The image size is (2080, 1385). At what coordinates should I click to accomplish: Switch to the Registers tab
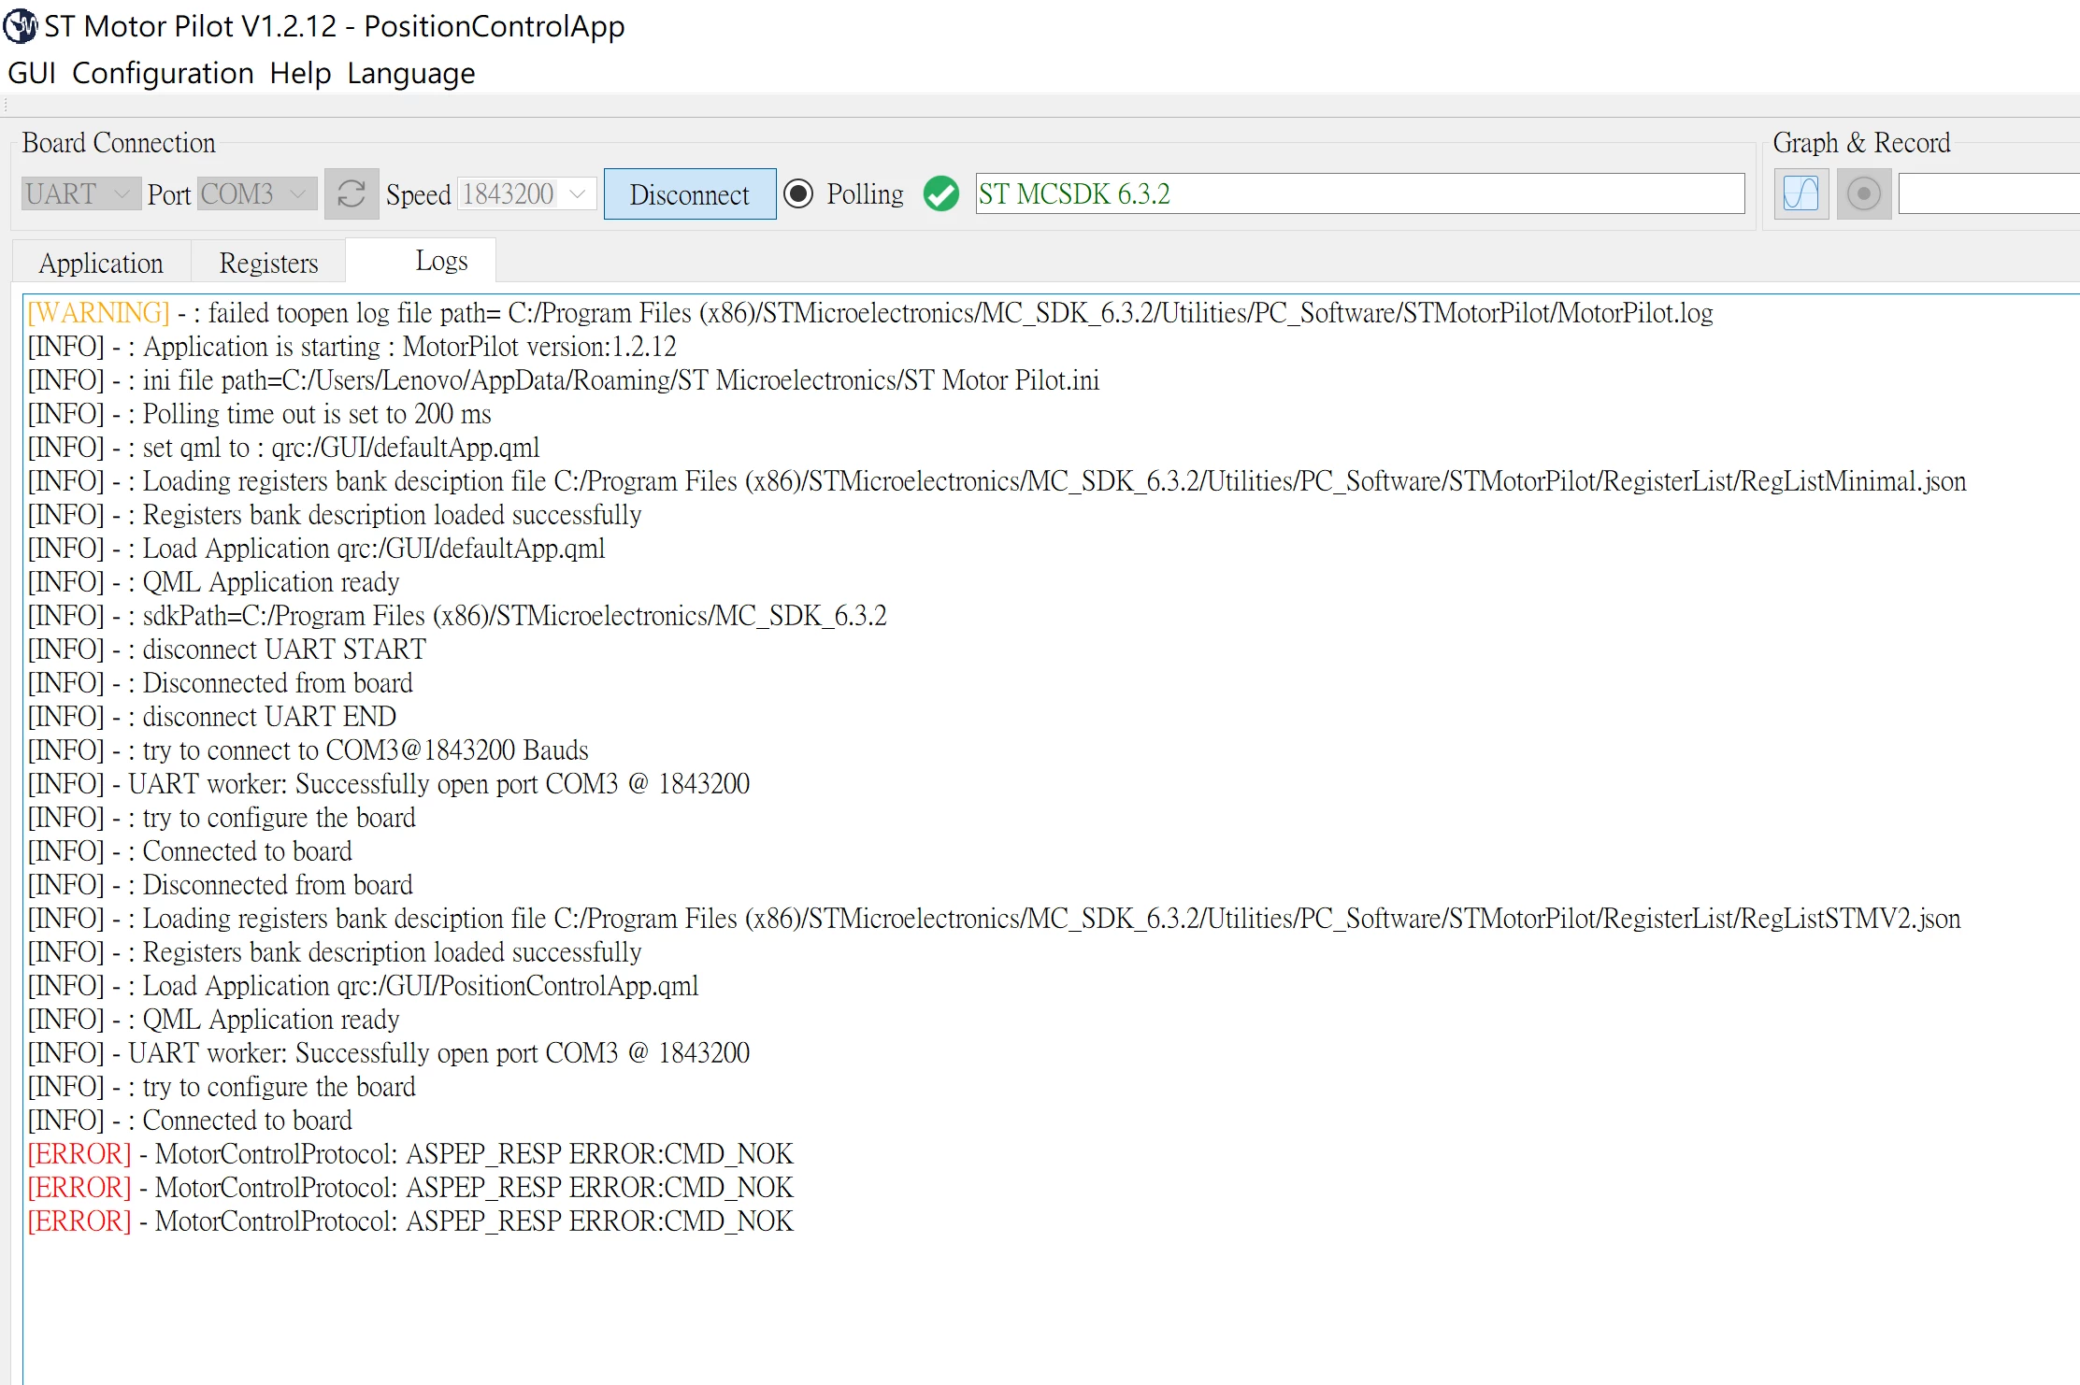(268, 263)
